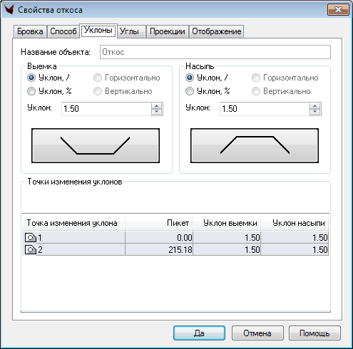Select the Пикет cell 0.00
Screen dimensions: 353x349
[159, 237]
